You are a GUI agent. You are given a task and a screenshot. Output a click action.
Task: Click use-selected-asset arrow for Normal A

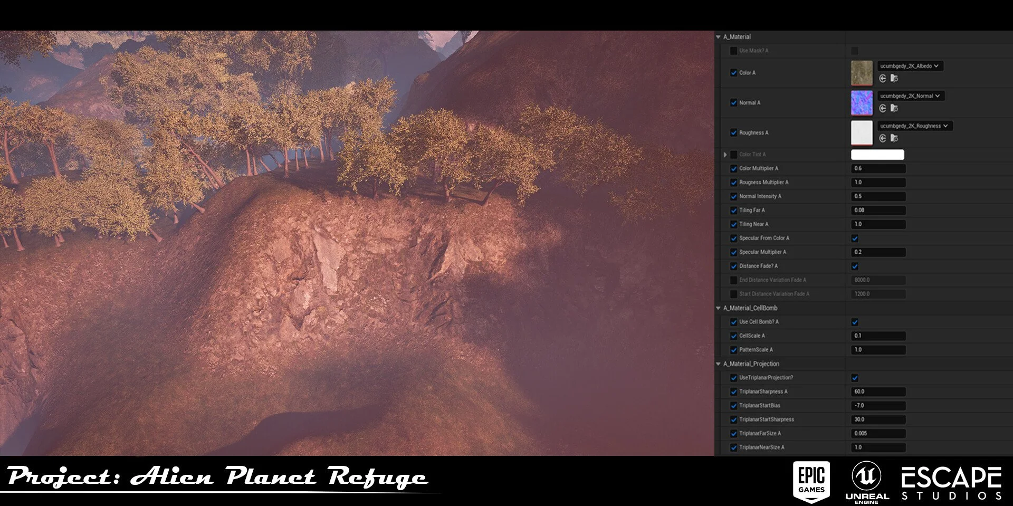tap(883, 109)
